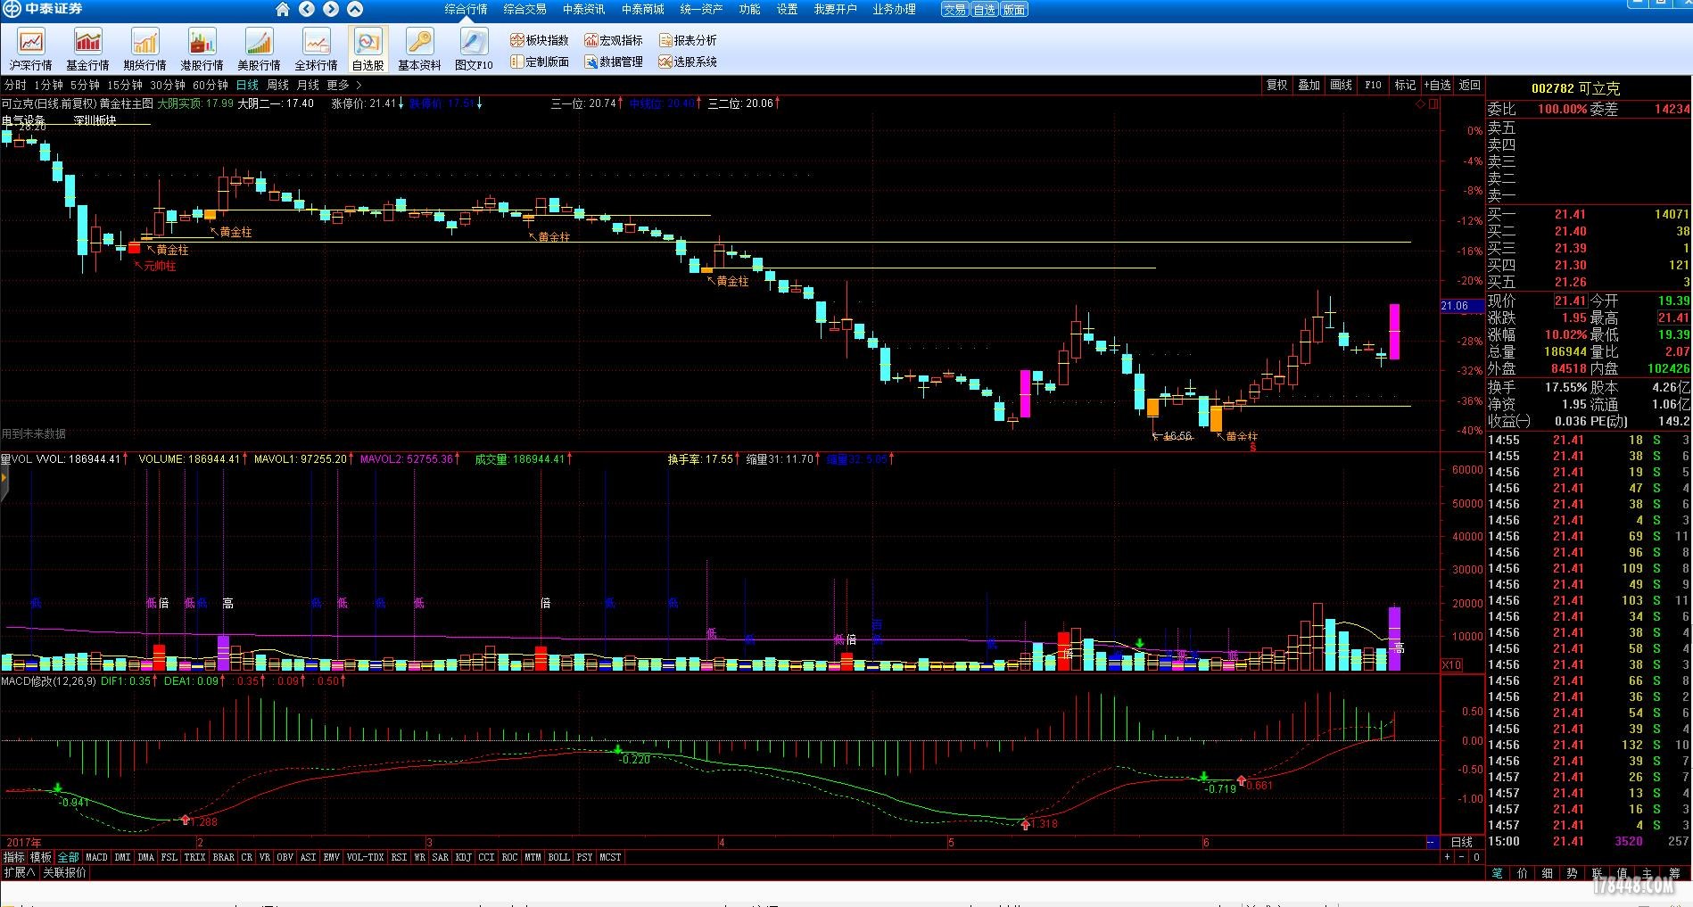Viewport: 1693px width, 907px height.
Task: Open the 沪深行情 market icon
Action: (x=31, y=49)
